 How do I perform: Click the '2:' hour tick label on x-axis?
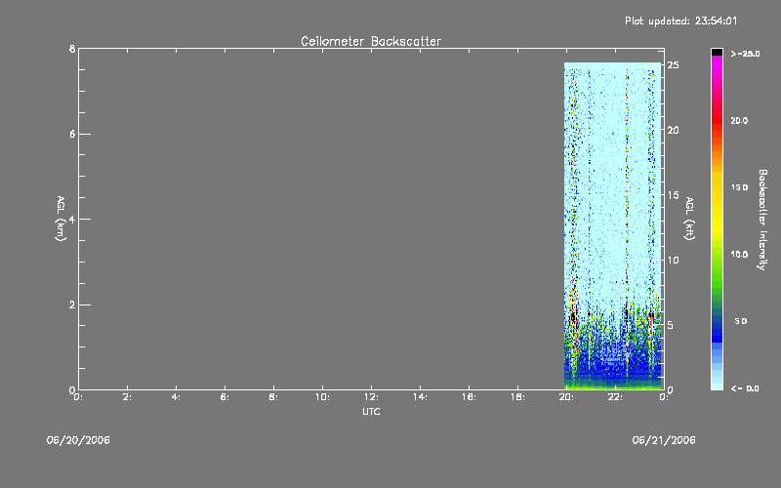tap(127, 397)
